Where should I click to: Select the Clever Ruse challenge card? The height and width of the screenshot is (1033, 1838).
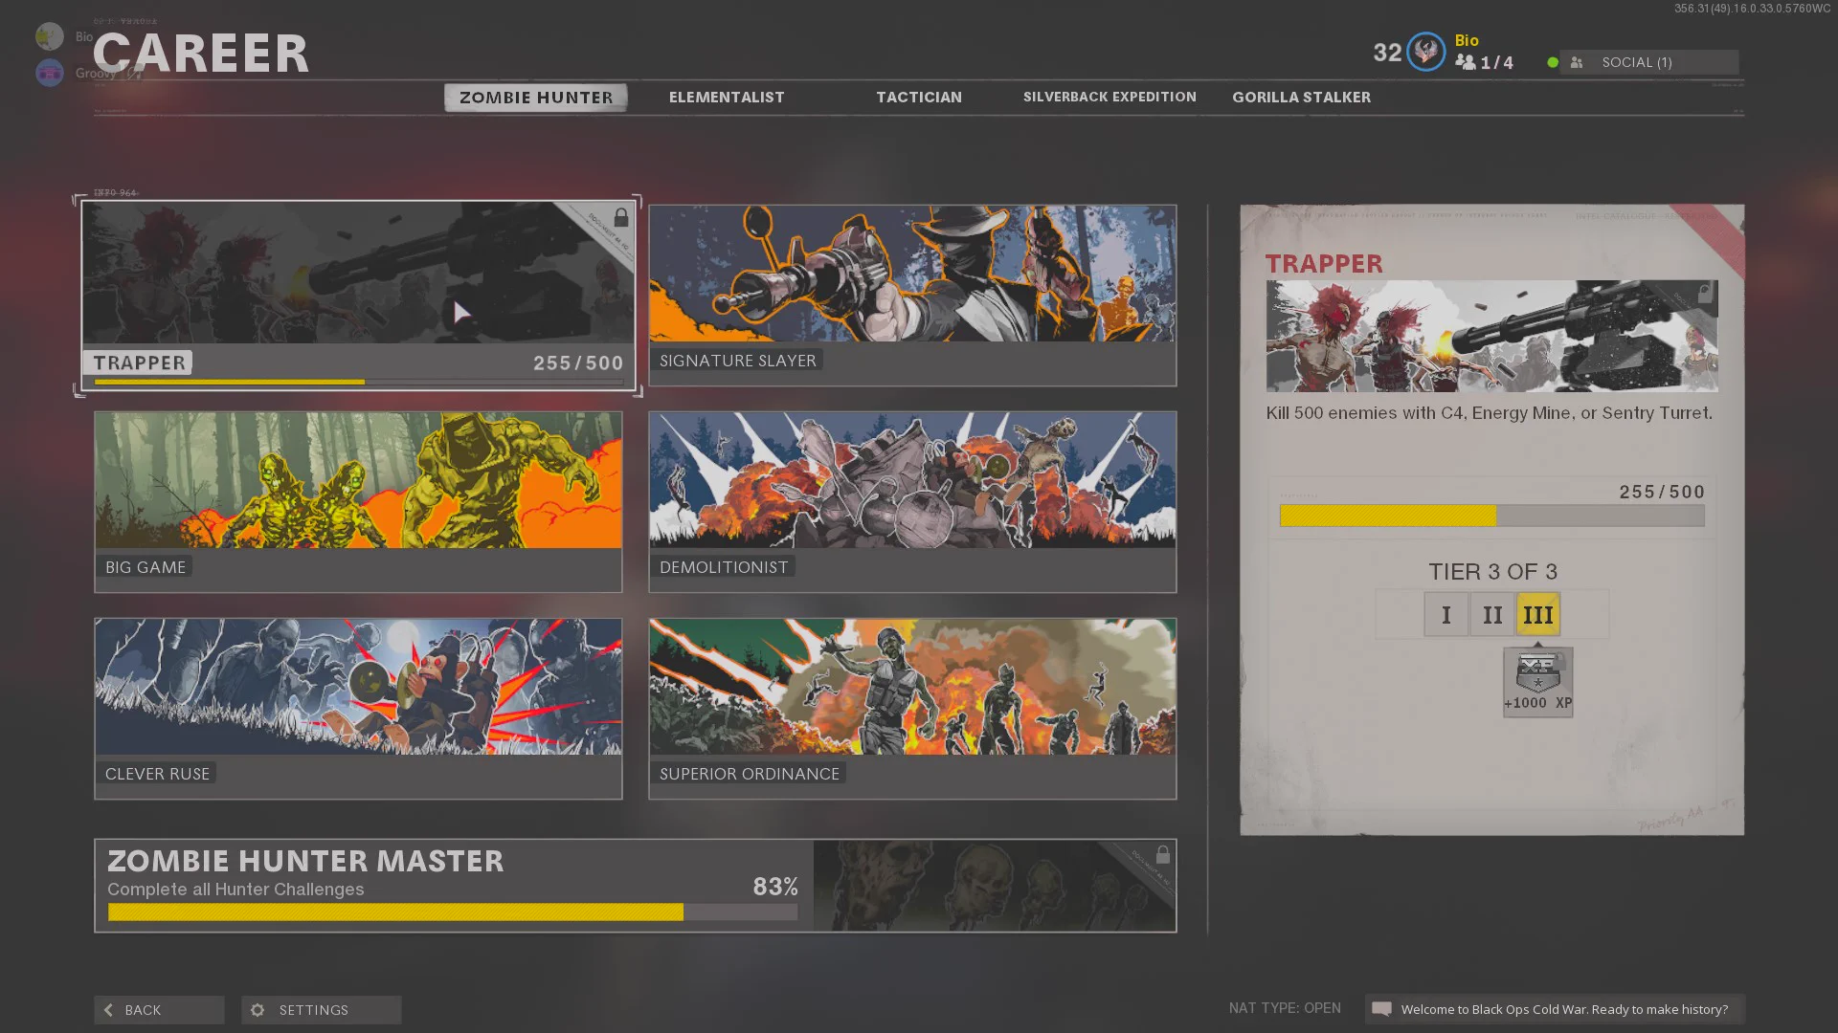point(358,709)
